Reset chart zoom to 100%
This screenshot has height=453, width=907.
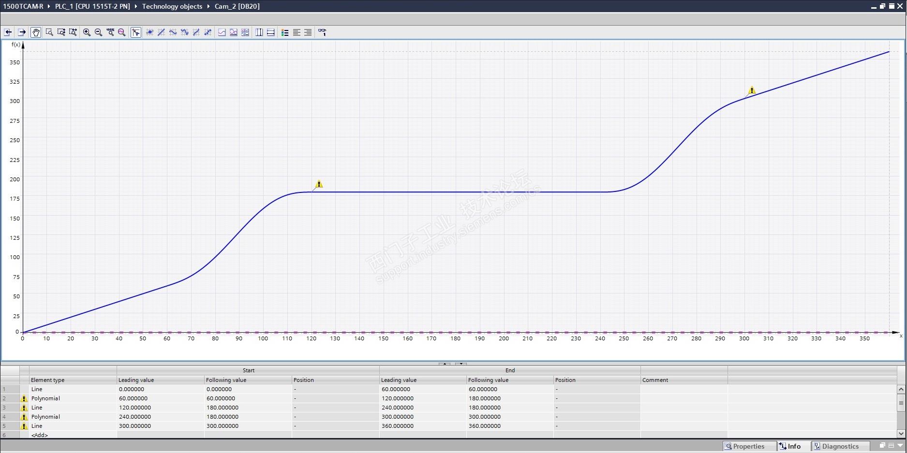(x=110, y=32)
